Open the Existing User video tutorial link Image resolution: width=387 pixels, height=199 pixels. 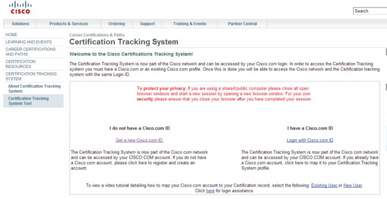(x=324, y=185)
